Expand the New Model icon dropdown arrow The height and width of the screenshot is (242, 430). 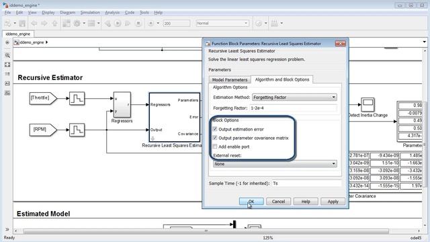click(15, 24)
